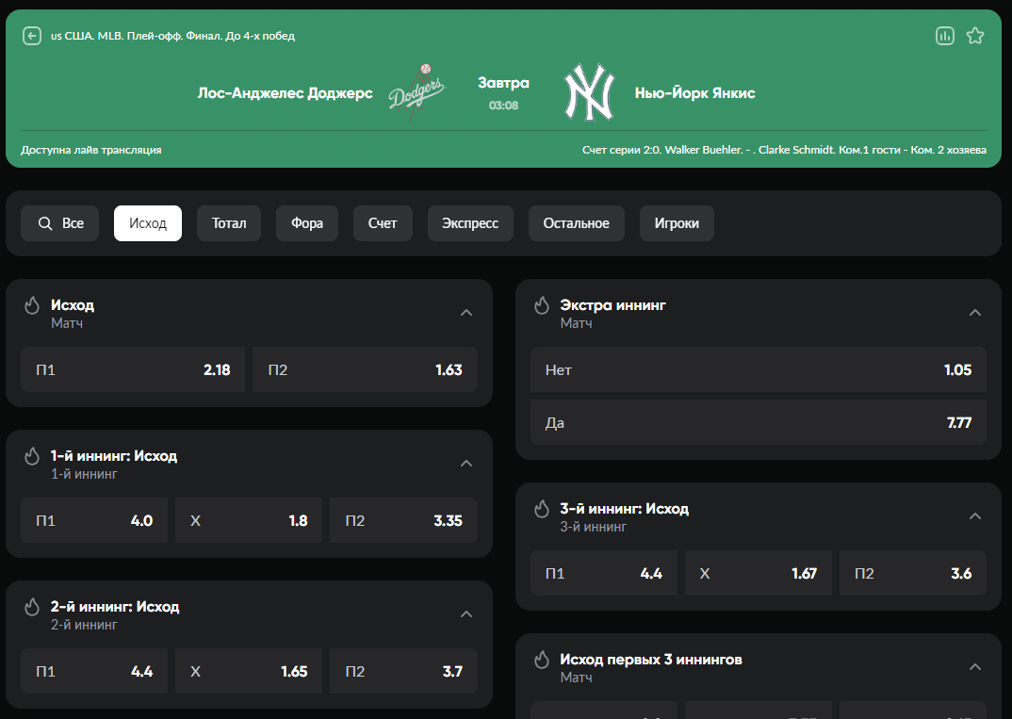This screenshot has width=1012, height=719.
Task: Bet on extra inning Да at 7.77
Action: tap(758, 422)
